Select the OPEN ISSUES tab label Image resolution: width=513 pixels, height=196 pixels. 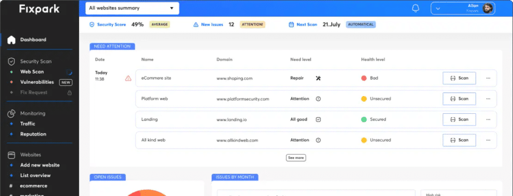[107, 177]
